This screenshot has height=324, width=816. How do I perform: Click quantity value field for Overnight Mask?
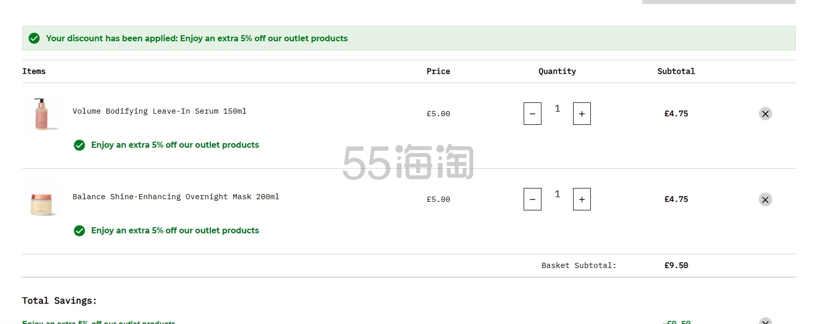[x=557, y=194]
